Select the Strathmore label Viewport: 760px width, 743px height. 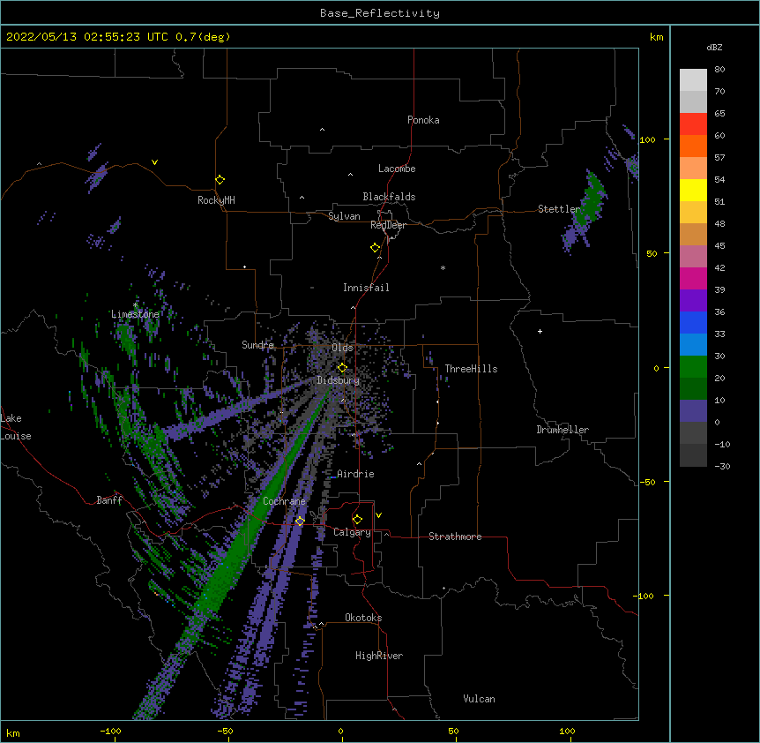455,537
